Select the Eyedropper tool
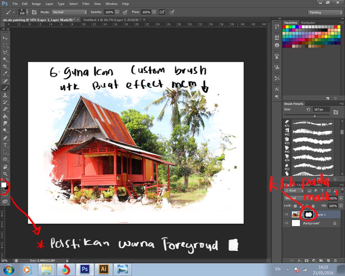 (x=5, y=74)
